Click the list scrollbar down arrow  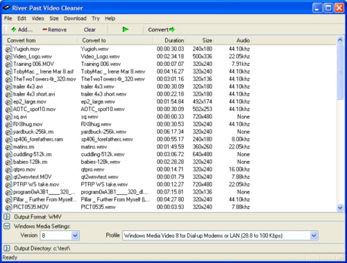coord(340,207)
